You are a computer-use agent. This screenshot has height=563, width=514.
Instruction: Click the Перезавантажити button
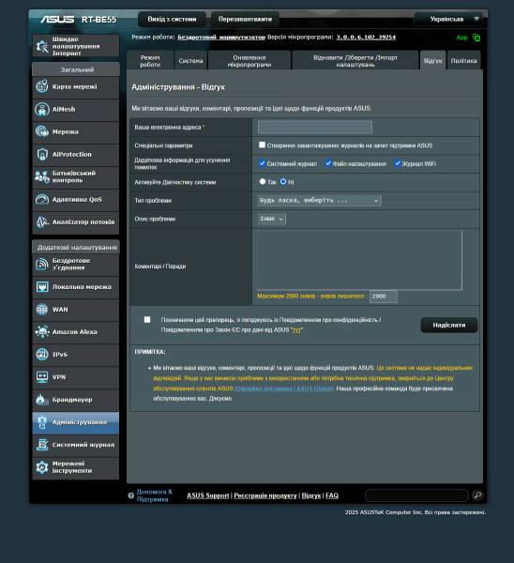[245, 19]
